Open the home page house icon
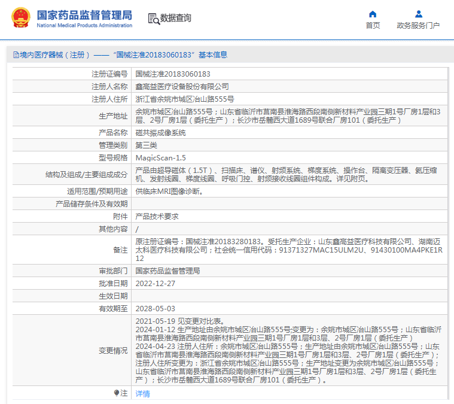Viewport: 454px width, 404px height. pos(373,14)
